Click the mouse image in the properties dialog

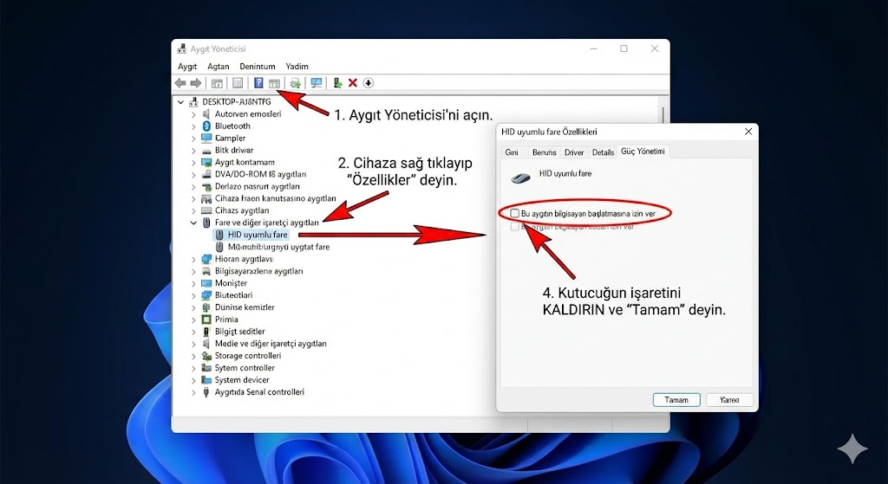pos(520,178)
